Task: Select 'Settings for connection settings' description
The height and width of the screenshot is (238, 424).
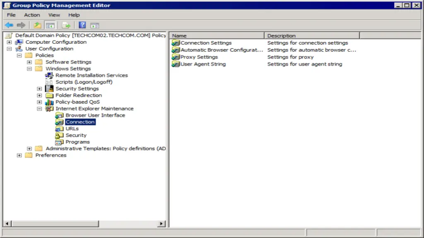Action: 308,43
